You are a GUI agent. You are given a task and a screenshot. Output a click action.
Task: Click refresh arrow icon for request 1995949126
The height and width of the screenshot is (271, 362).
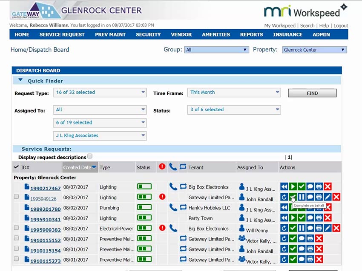click(284, 197)
